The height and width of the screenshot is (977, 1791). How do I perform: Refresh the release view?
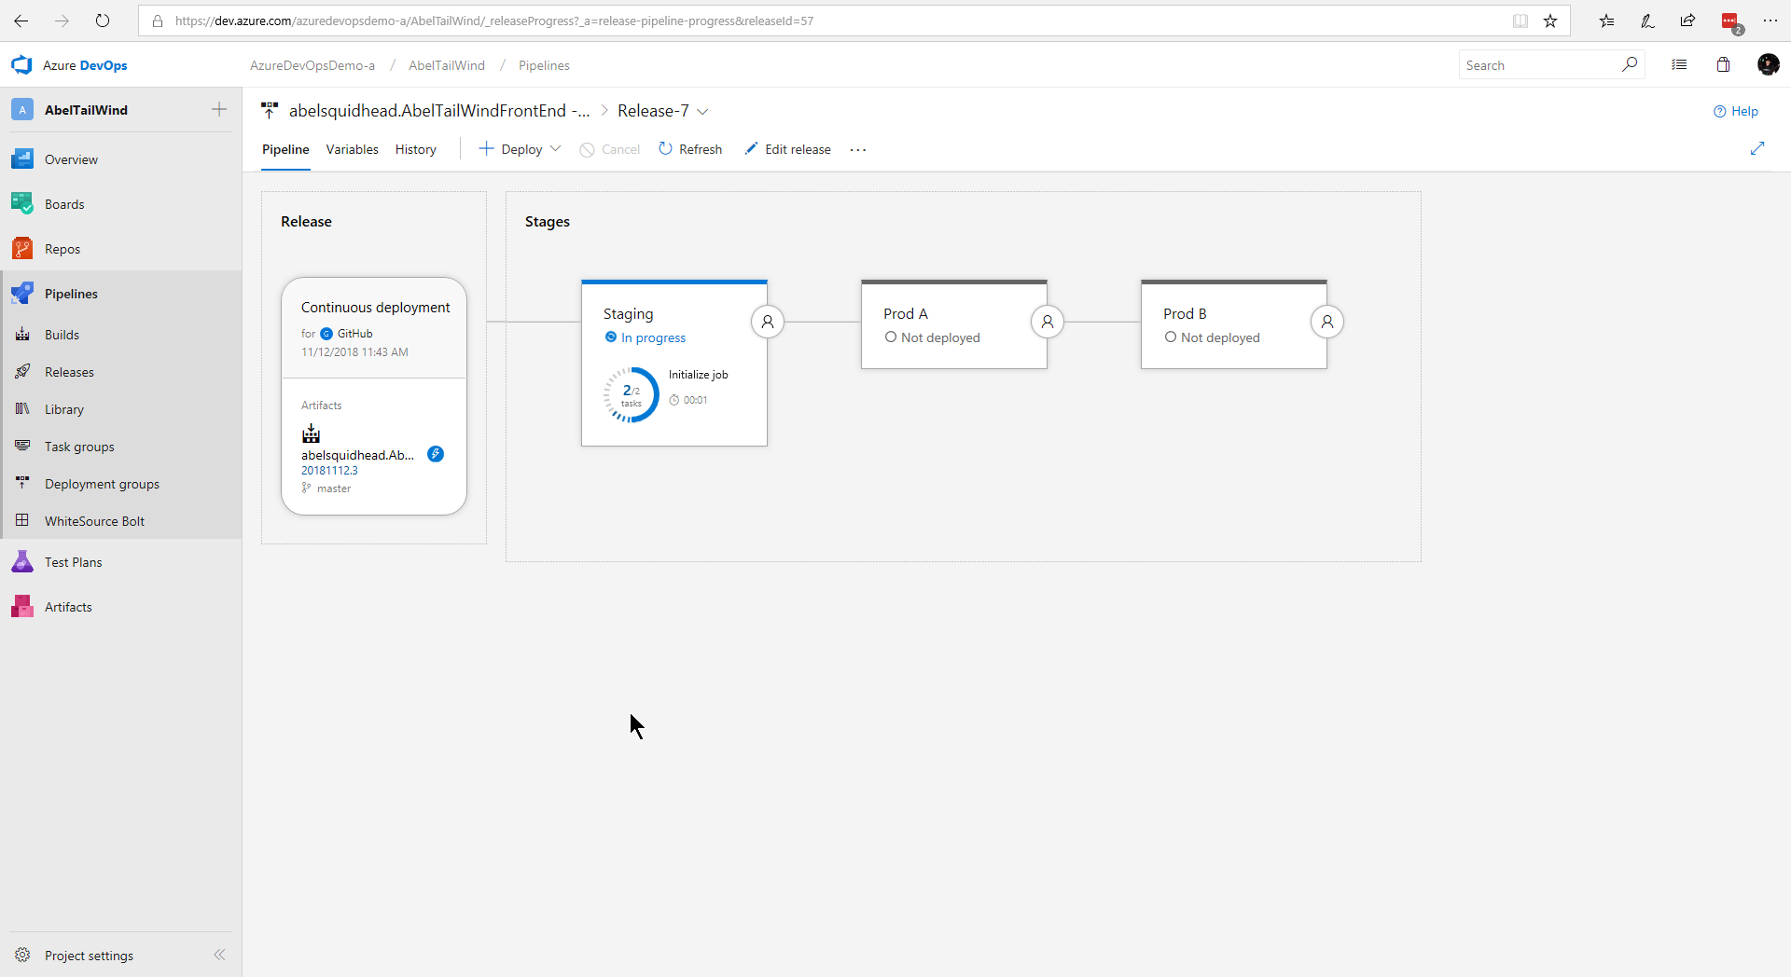point(690,149)
